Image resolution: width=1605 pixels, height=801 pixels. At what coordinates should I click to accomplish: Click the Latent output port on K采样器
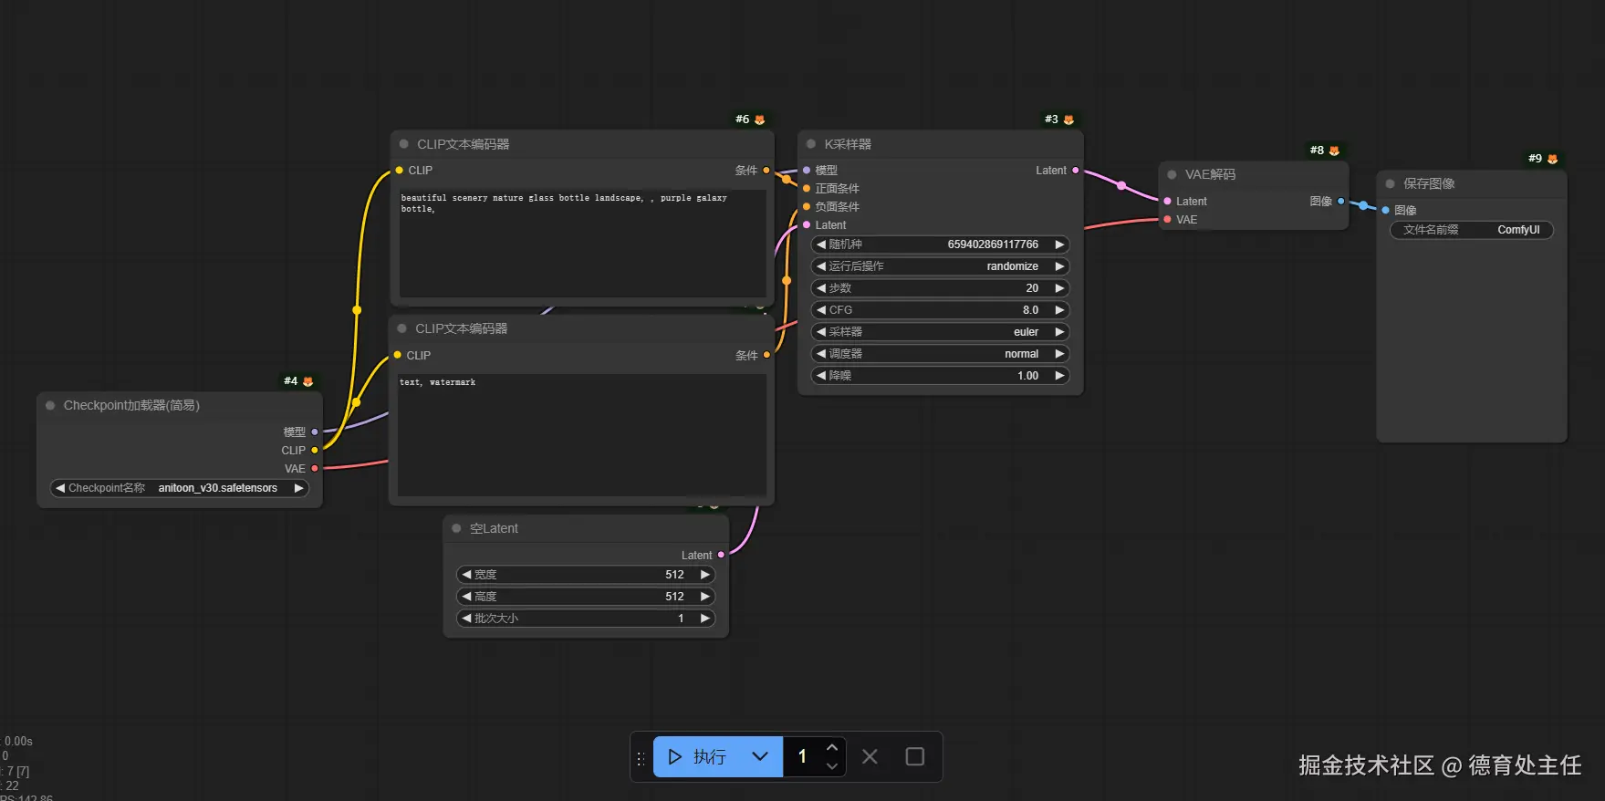point(1076,170)
